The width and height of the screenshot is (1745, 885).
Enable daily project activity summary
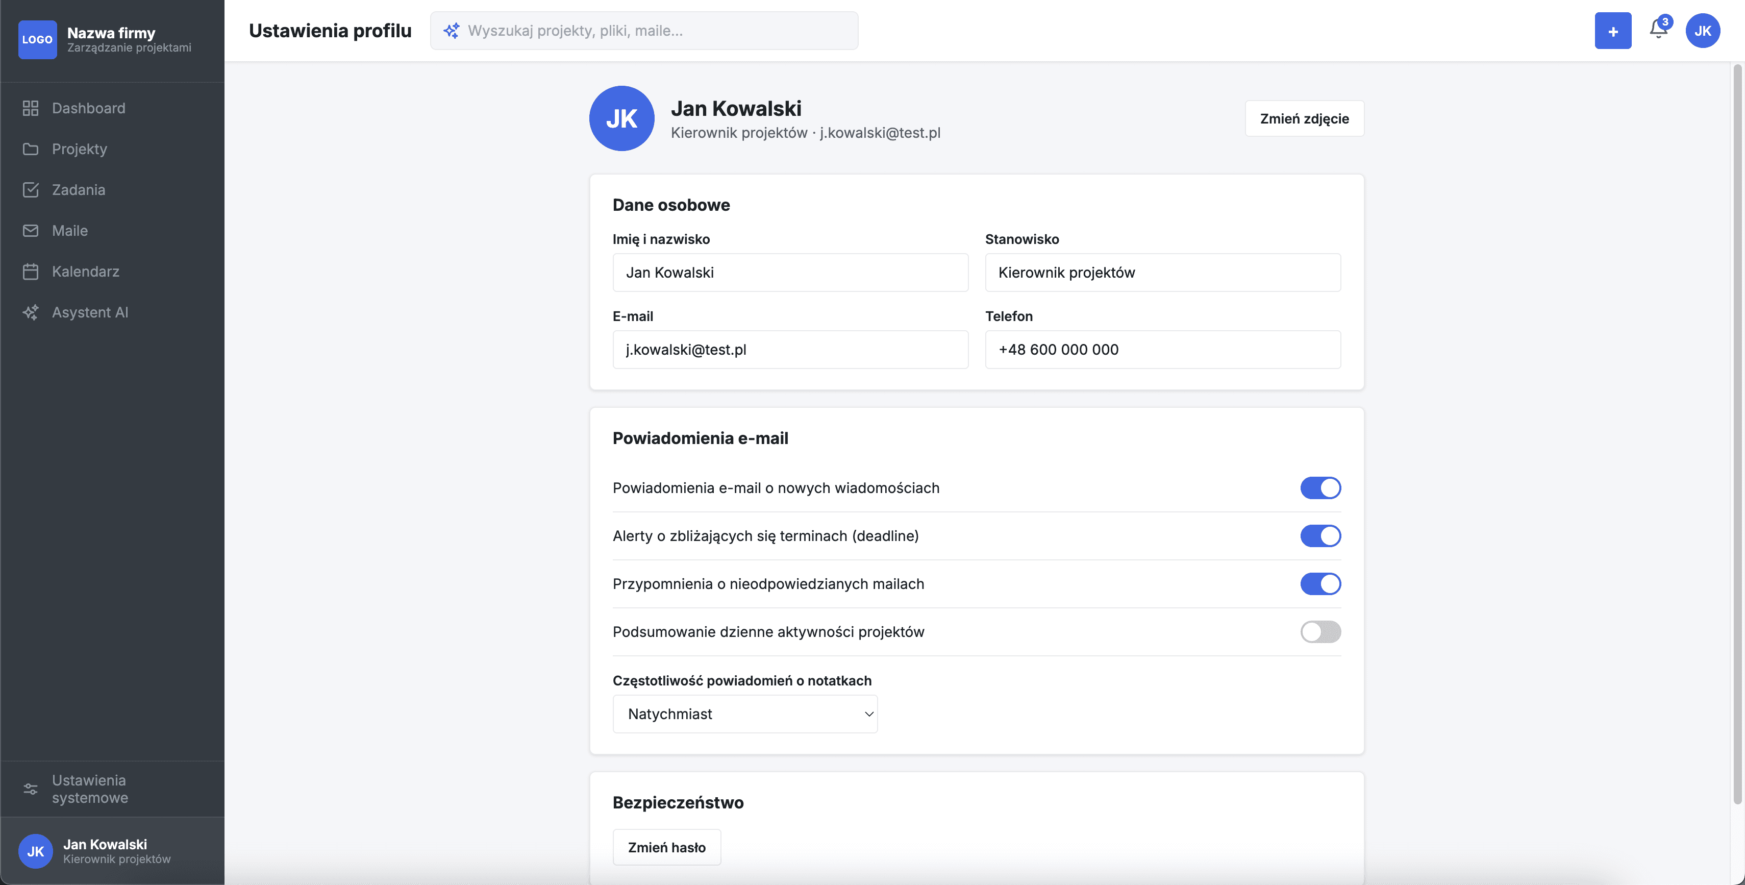1320,631
